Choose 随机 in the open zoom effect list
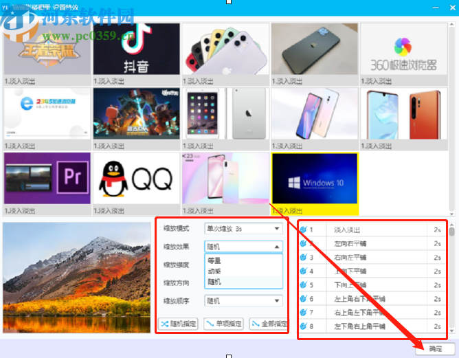The image size is (459, 358). [x=243, y=282]
